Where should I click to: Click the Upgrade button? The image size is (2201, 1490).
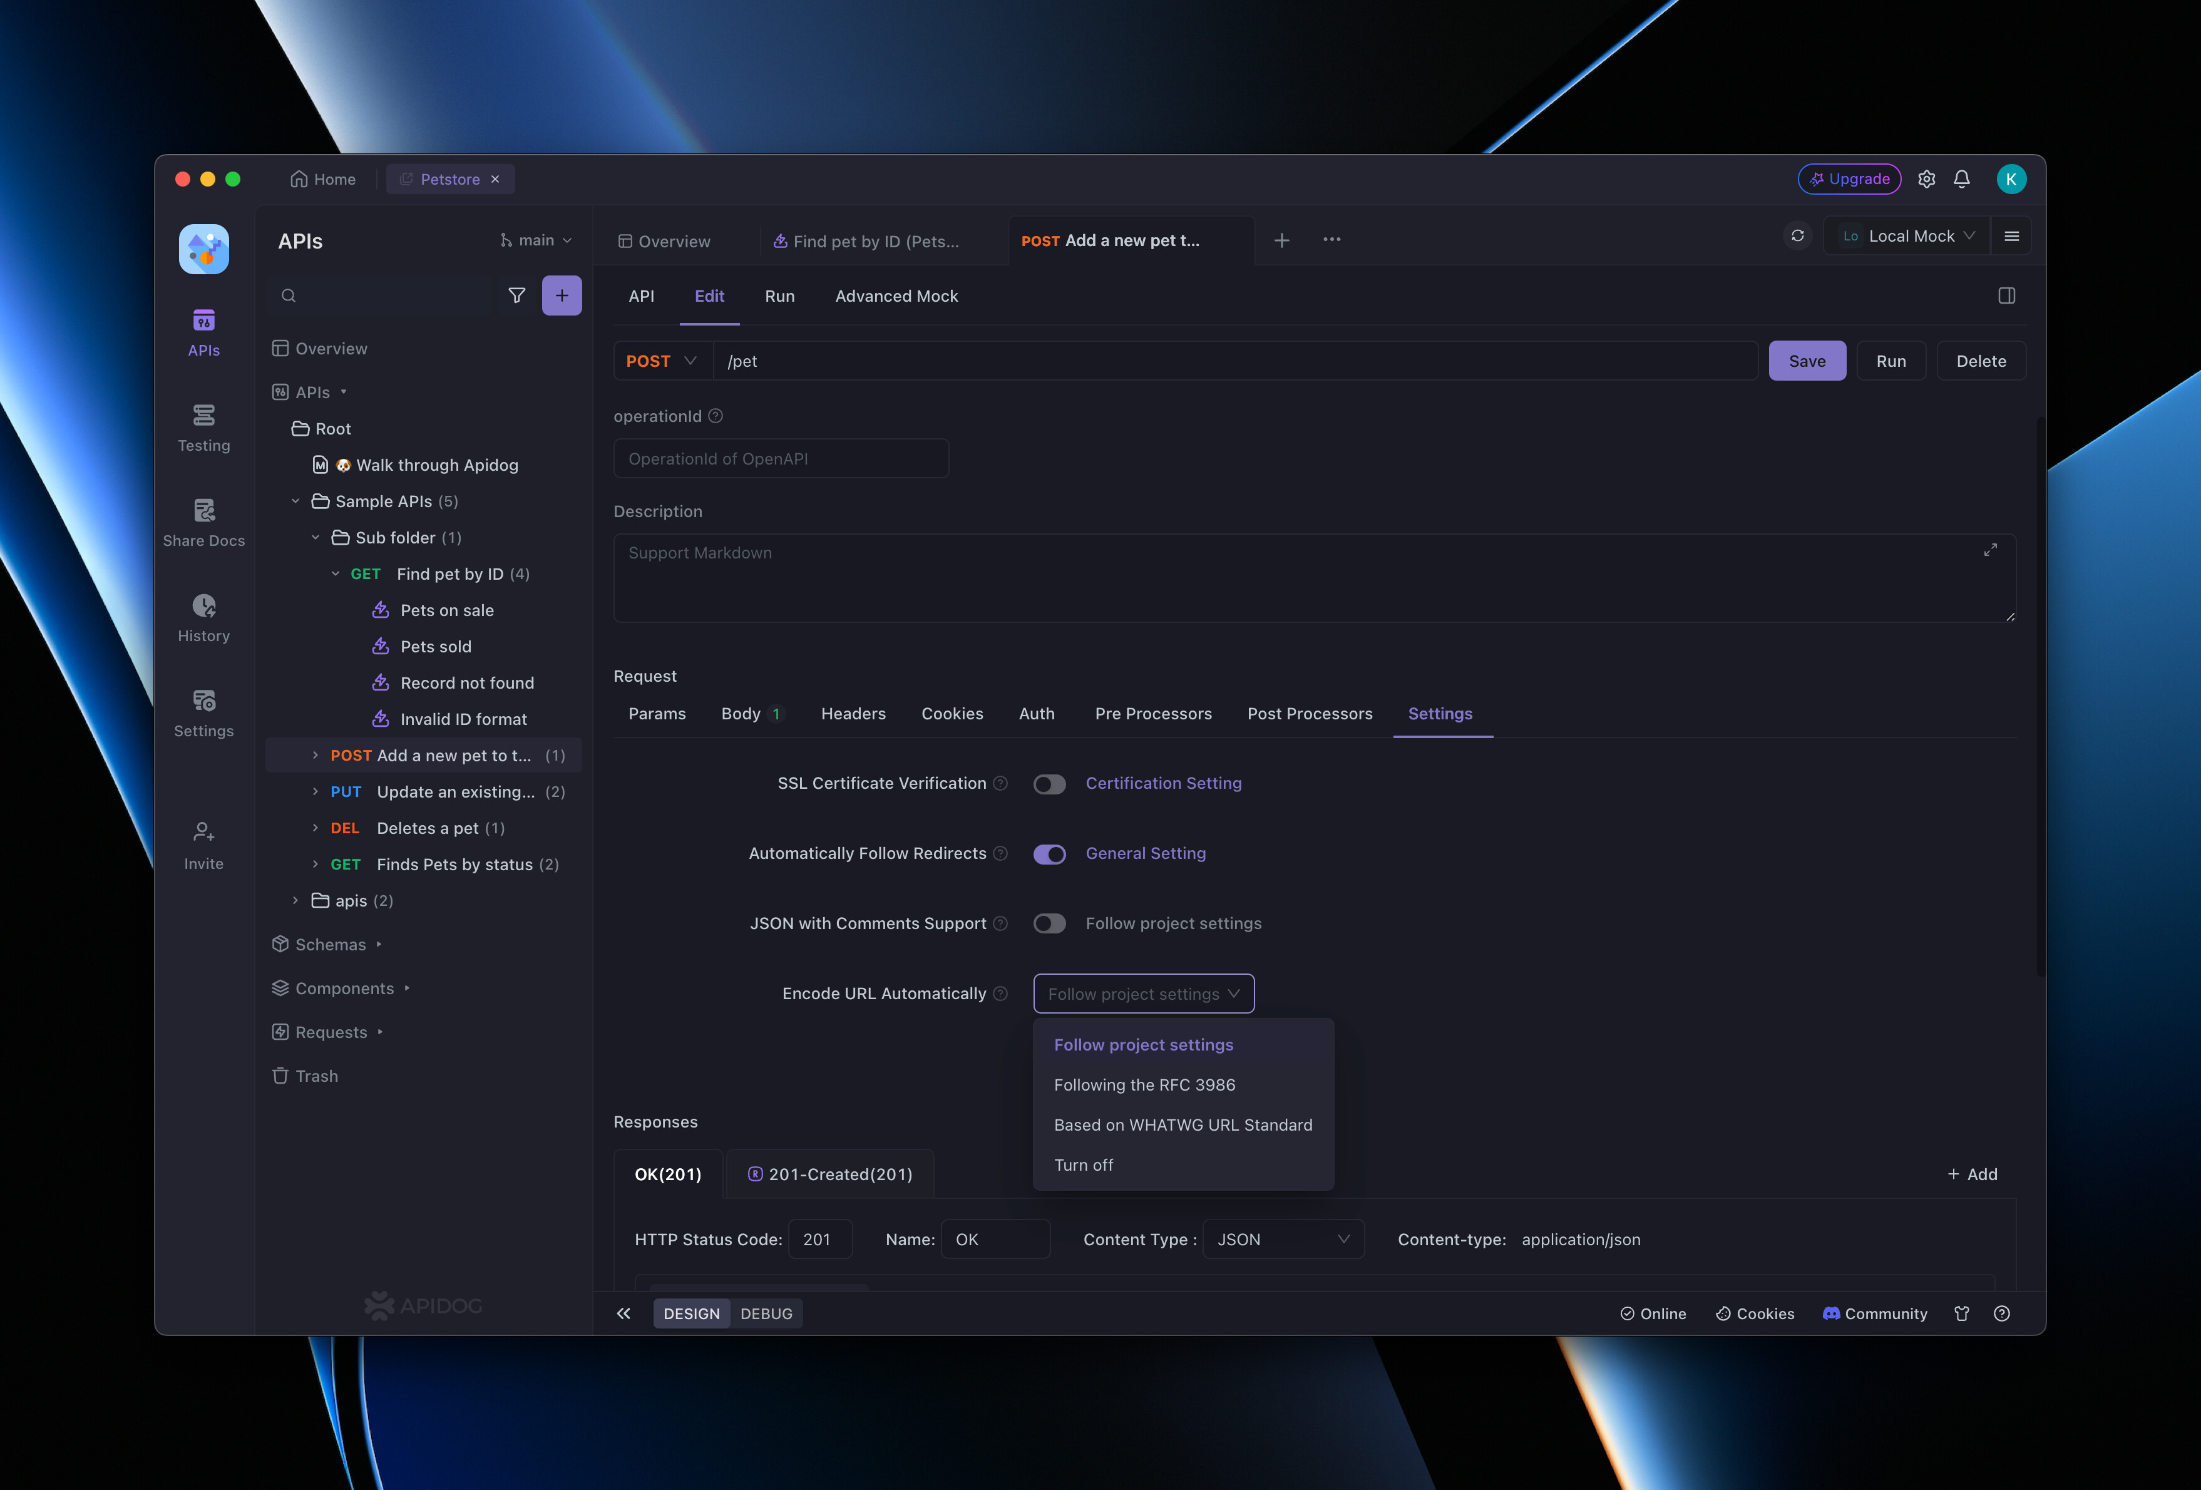(1849, 179)
